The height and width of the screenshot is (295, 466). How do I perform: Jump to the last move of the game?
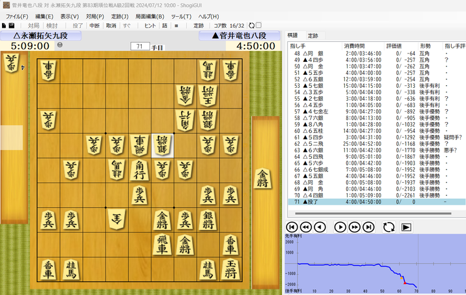(x=368, y=227)
